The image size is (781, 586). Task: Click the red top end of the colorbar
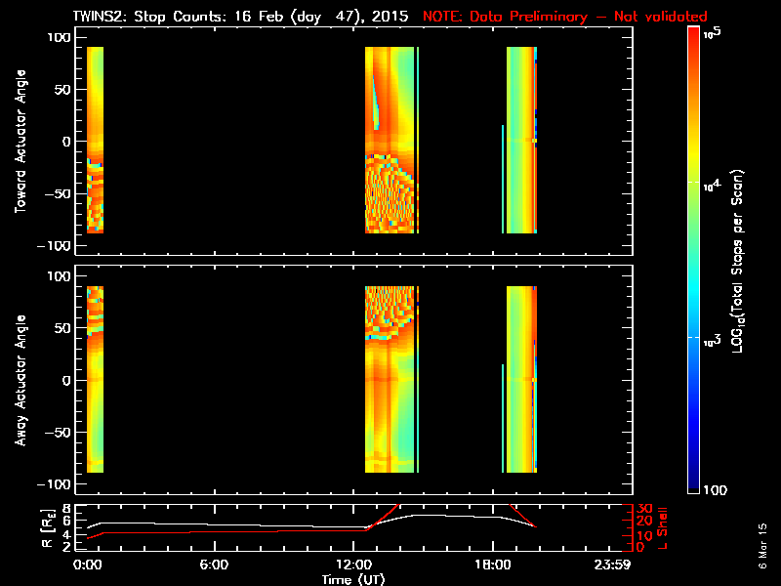pyautogui.click(x=694, y=32)
